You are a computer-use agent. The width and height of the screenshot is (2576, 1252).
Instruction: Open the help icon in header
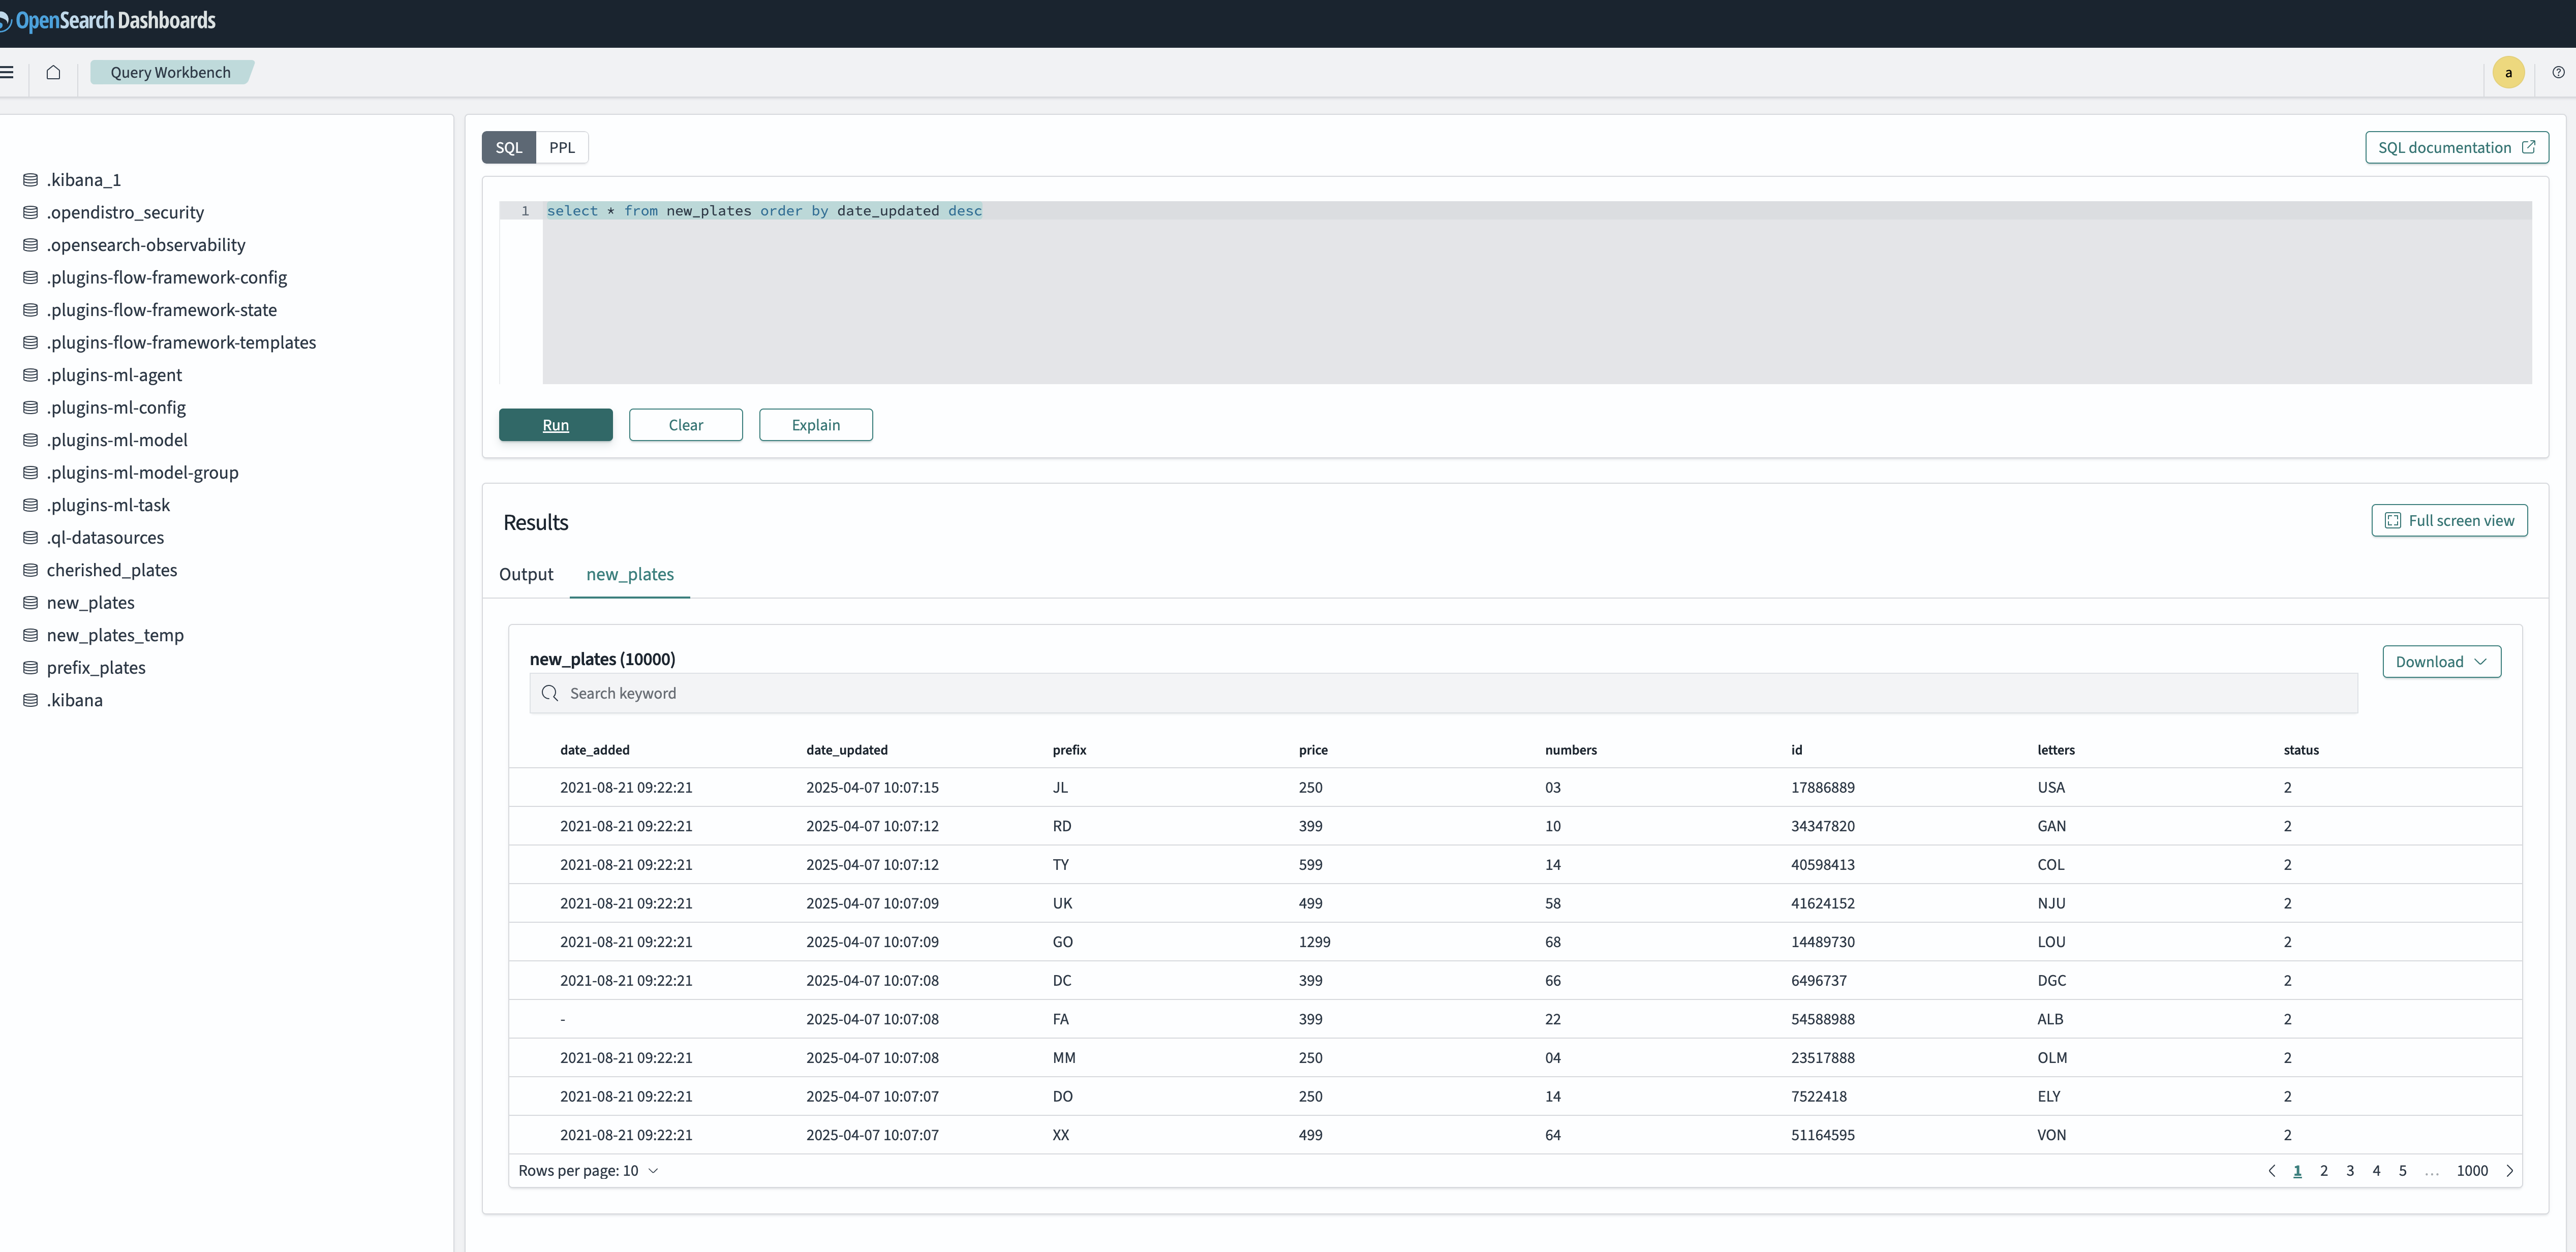[2558, 72]
